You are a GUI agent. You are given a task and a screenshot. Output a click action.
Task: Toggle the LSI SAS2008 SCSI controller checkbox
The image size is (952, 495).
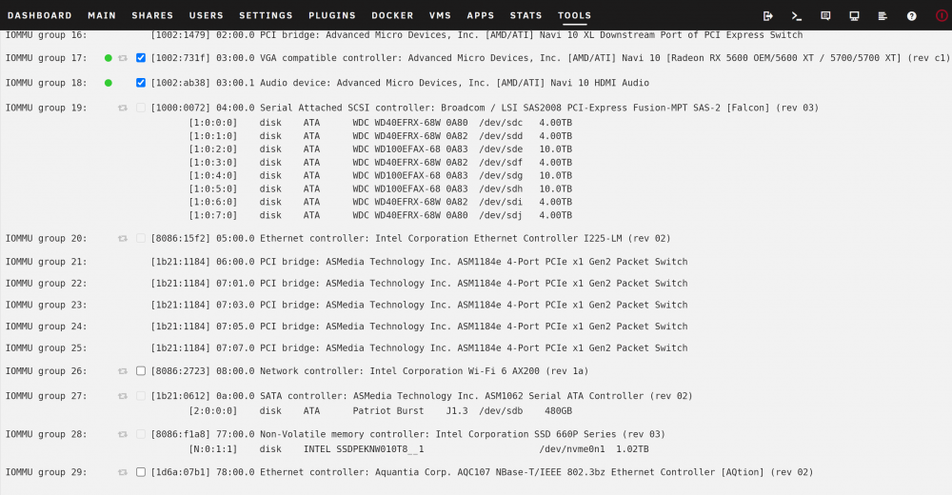pos(141,108)
